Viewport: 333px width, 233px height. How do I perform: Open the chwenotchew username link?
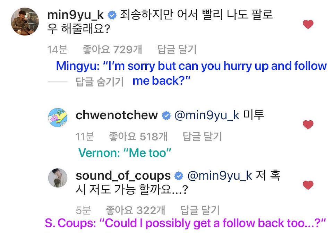coord(117,115)
